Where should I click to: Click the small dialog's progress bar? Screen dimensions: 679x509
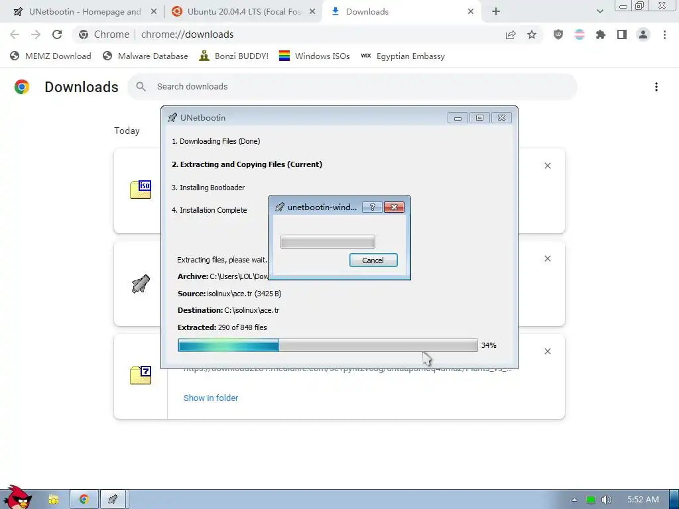click(x=328, y=241)
